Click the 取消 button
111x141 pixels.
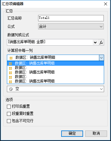[x=96, y=133]
